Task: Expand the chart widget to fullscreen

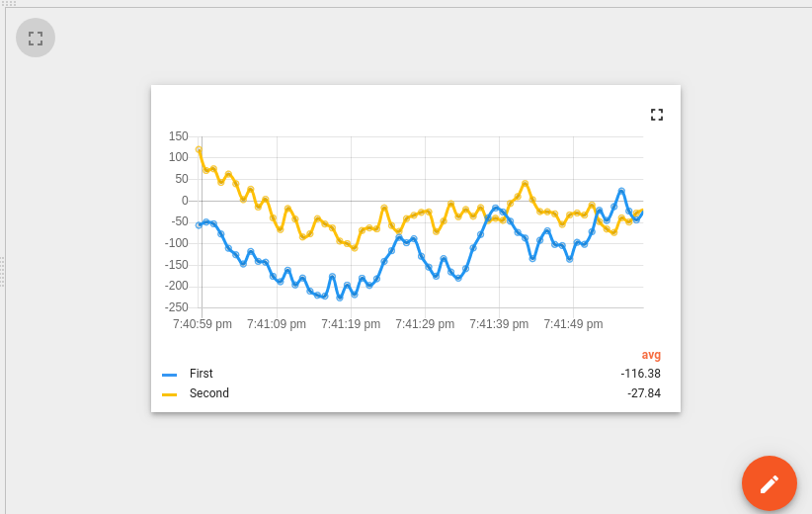Action: (x=657, y=115)
